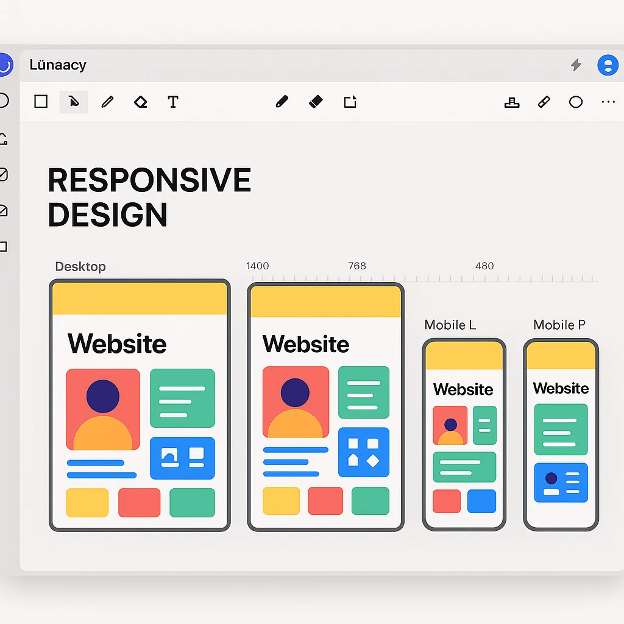Viewport: 624px width, 624px height.
Task: Open the Export frame tool
Action: (x=350, y=102)
